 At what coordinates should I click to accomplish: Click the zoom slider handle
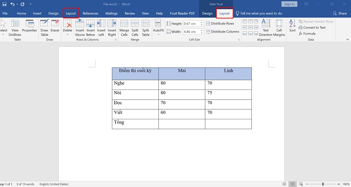(323, 184)
